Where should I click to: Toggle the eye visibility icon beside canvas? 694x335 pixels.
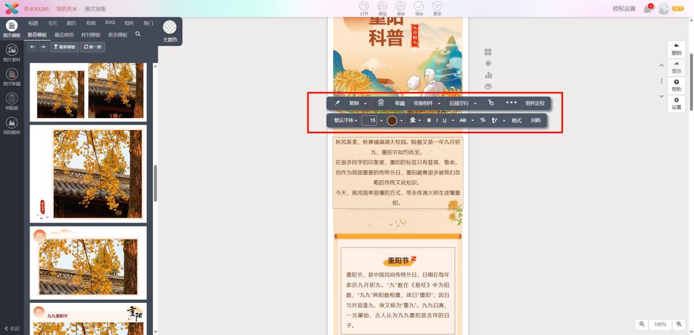488,86
